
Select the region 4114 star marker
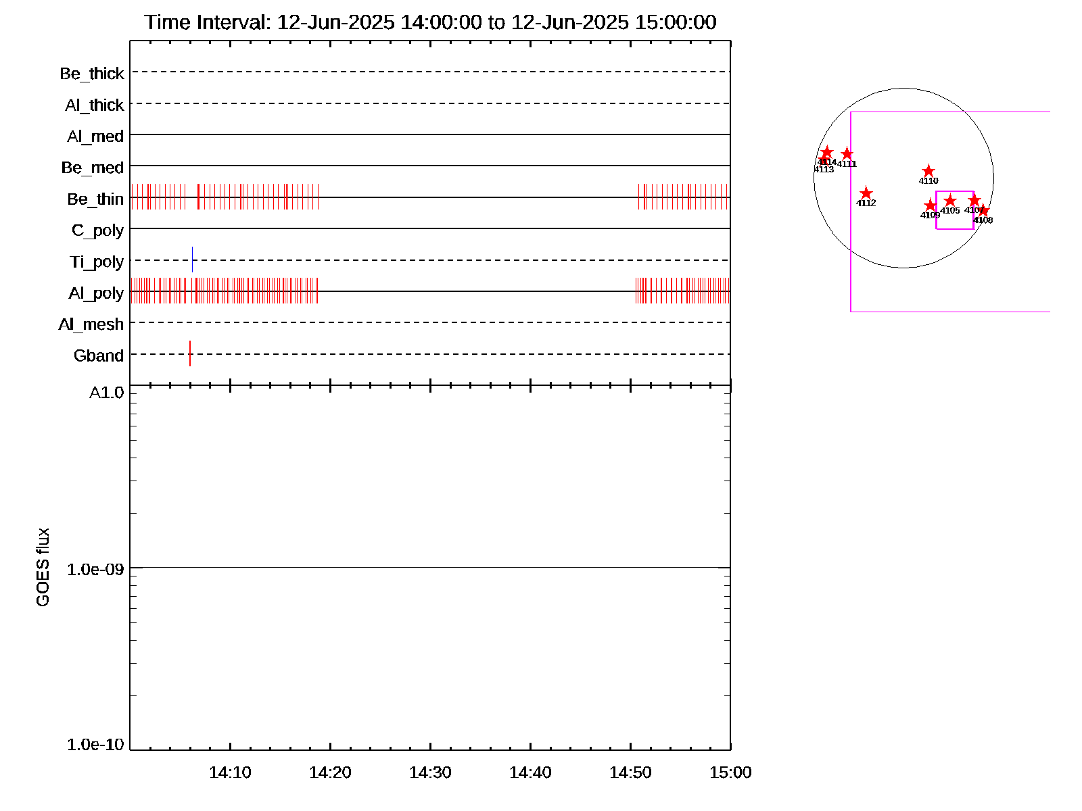(826, 152)
